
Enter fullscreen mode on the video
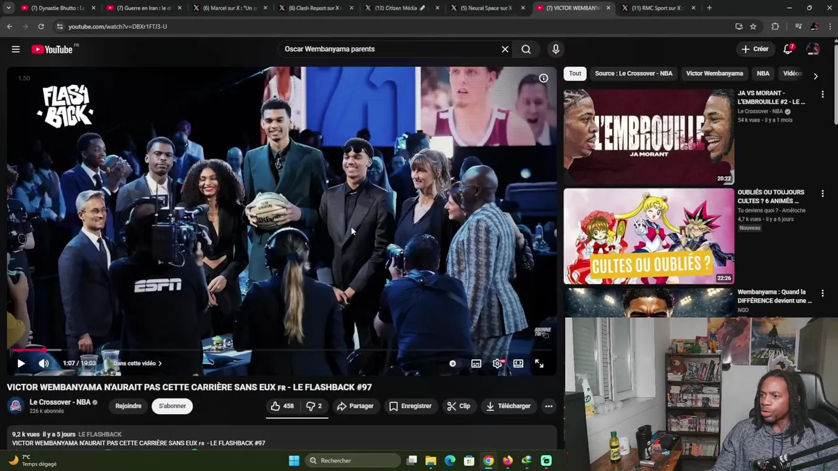(x=539, y=363)
